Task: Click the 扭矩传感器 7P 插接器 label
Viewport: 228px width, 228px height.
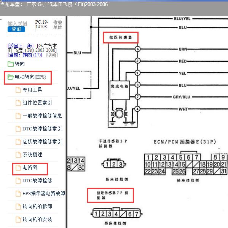Action: click(x=112, y=195)
